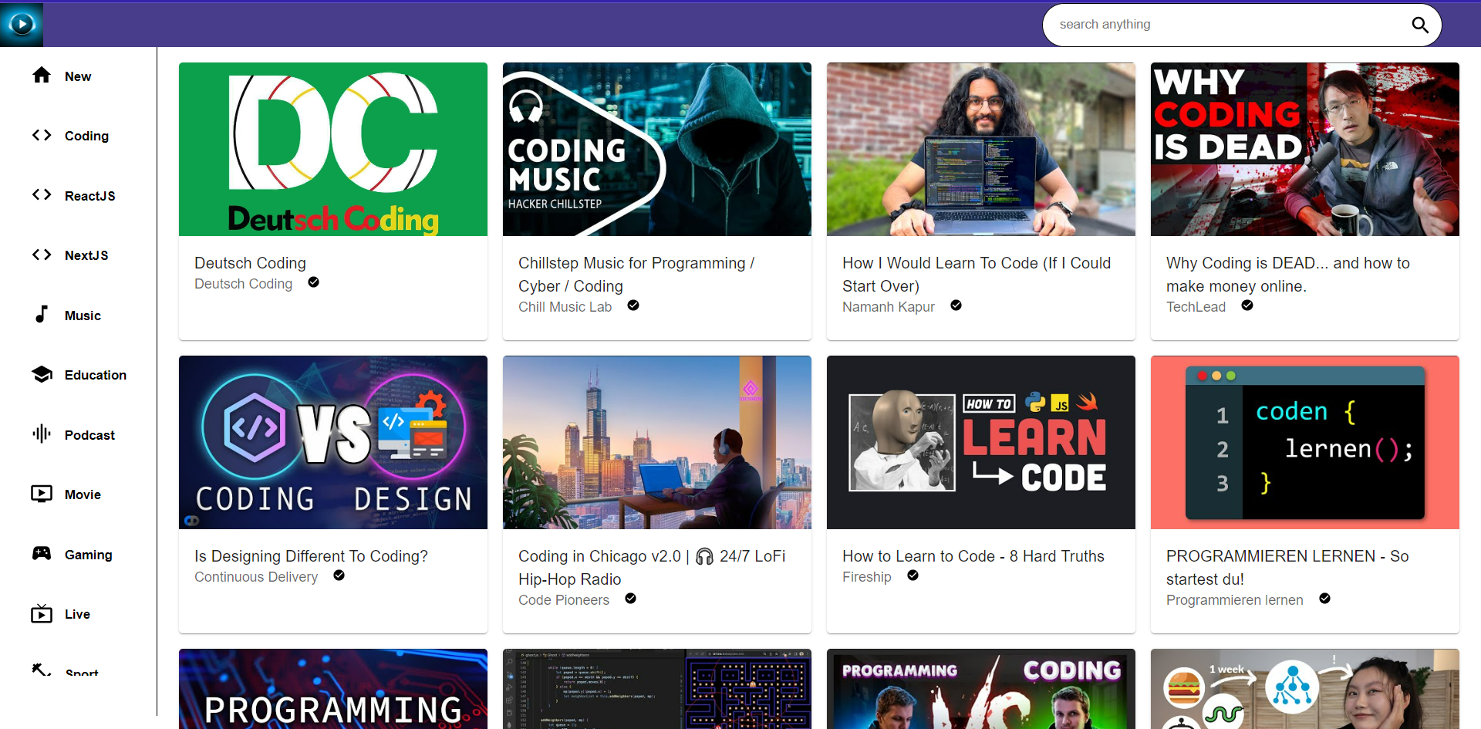Play the Coding vs Design video thumbnail
The width and height of the screenshot is (1481, 729).
click(332, 443)
